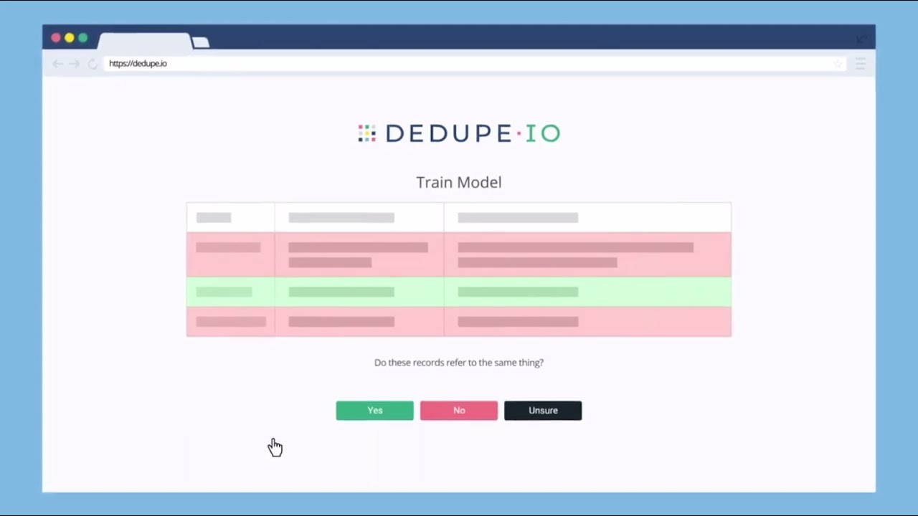918x516 pixels.
Task: Open a new tab button
Action: coord(201,43)
